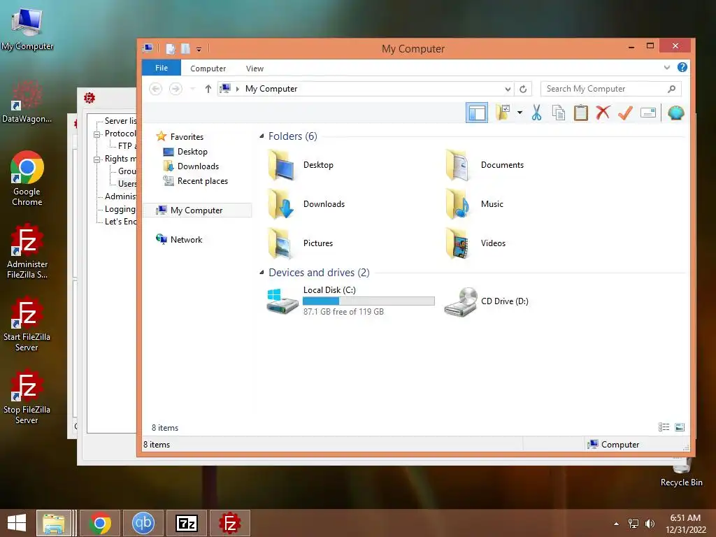Click the Search My Computer field
The width and height of the screenshot is (716, 537).
tap(610, 89)
